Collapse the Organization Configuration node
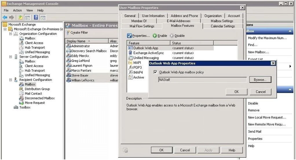 pos(10,34)
